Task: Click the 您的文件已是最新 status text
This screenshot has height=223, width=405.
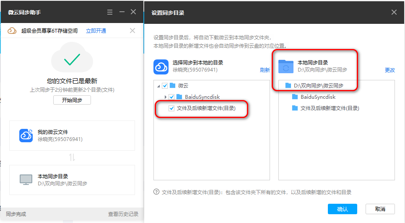Action: pyautogui.click(x=72, y=81)
